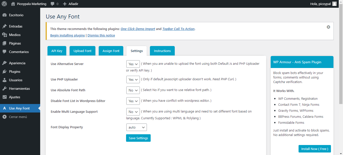Open the Herramientas menu item

click(x=20, y=88)
